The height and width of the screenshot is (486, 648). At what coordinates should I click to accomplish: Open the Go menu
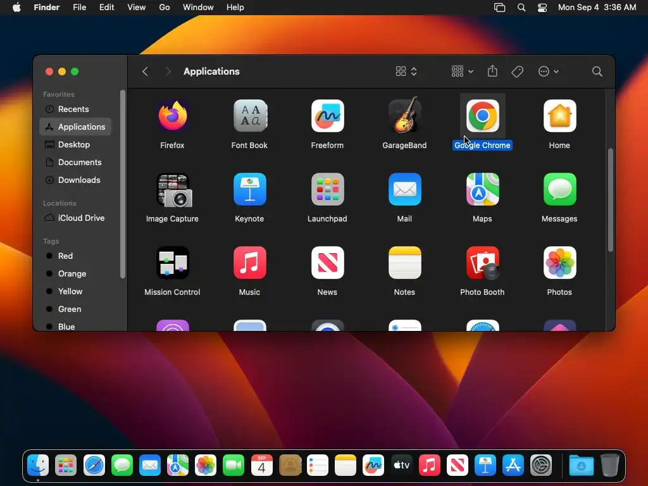(x=165, y=8)
